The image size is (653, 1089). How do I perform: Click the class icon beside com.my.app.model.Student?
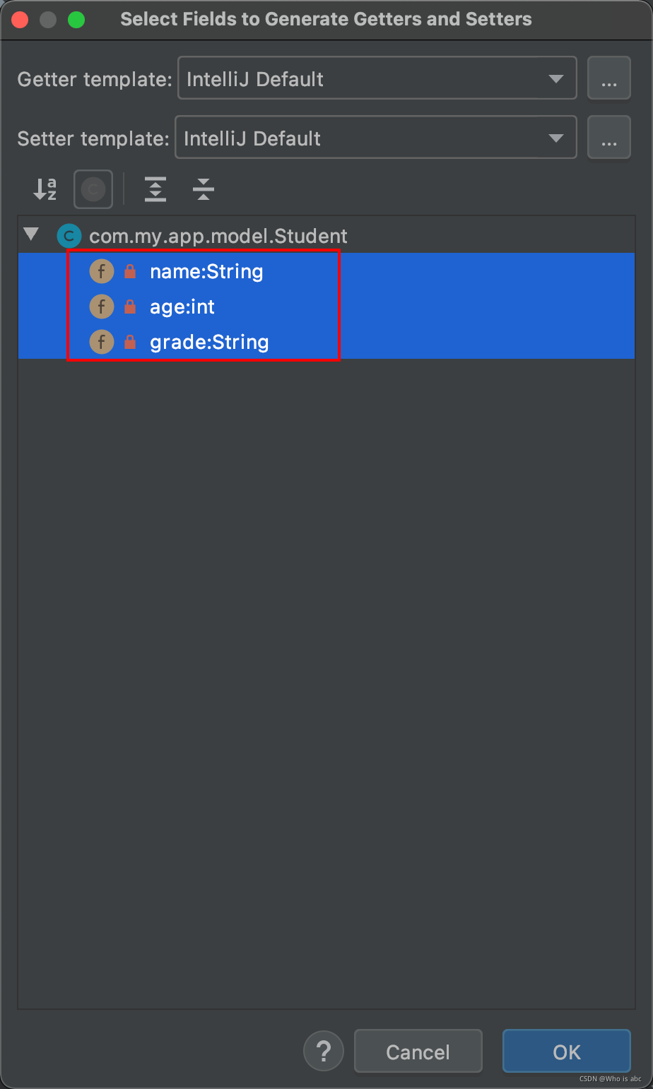pos(69,235)
